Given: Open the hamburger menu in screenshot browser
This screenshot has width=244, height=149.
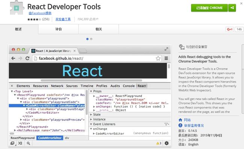Looking at the screenshot, I should (166, 58).
